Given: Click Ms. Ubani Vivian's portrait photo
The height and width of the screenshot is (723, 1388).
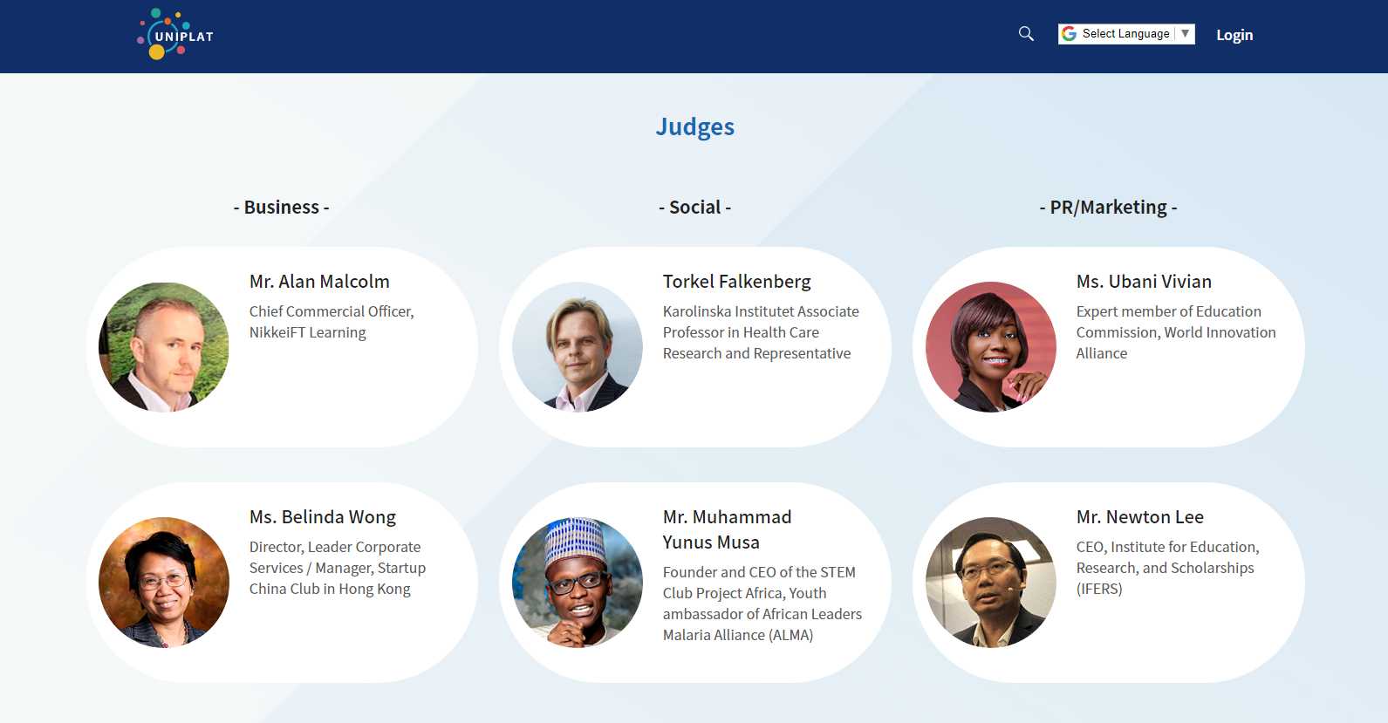Looking at the screenshot, I should (x=991, y=347).
